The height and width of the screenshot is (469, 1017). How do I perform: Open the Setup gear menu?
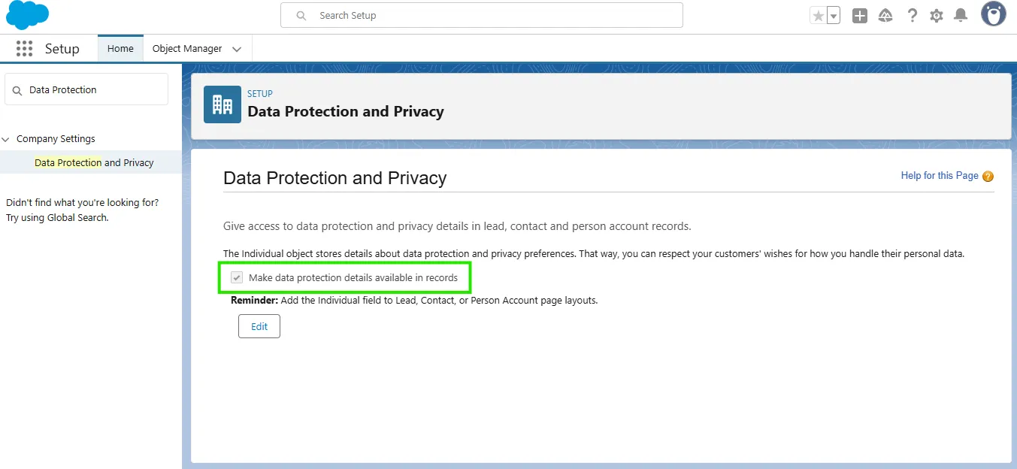936,16
